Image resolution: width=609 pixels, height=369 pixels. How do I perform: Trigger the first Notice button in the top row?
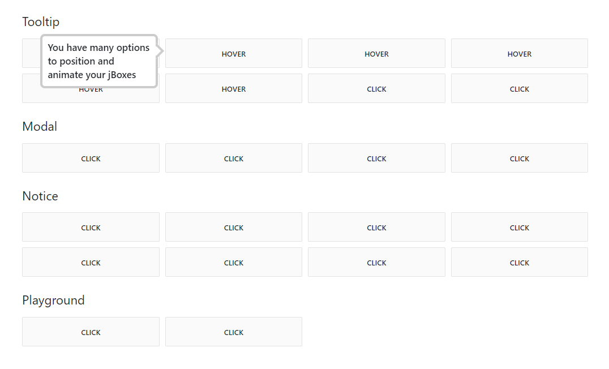pyautogui.click(x=91, y=227)
